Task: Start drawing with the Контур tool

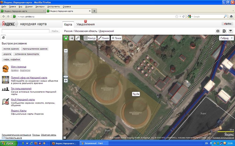Action: coord(90,38)
